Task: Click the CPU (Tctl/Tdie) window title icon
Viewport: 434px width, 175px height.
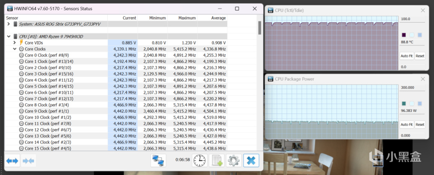Action: pos(270,11)
